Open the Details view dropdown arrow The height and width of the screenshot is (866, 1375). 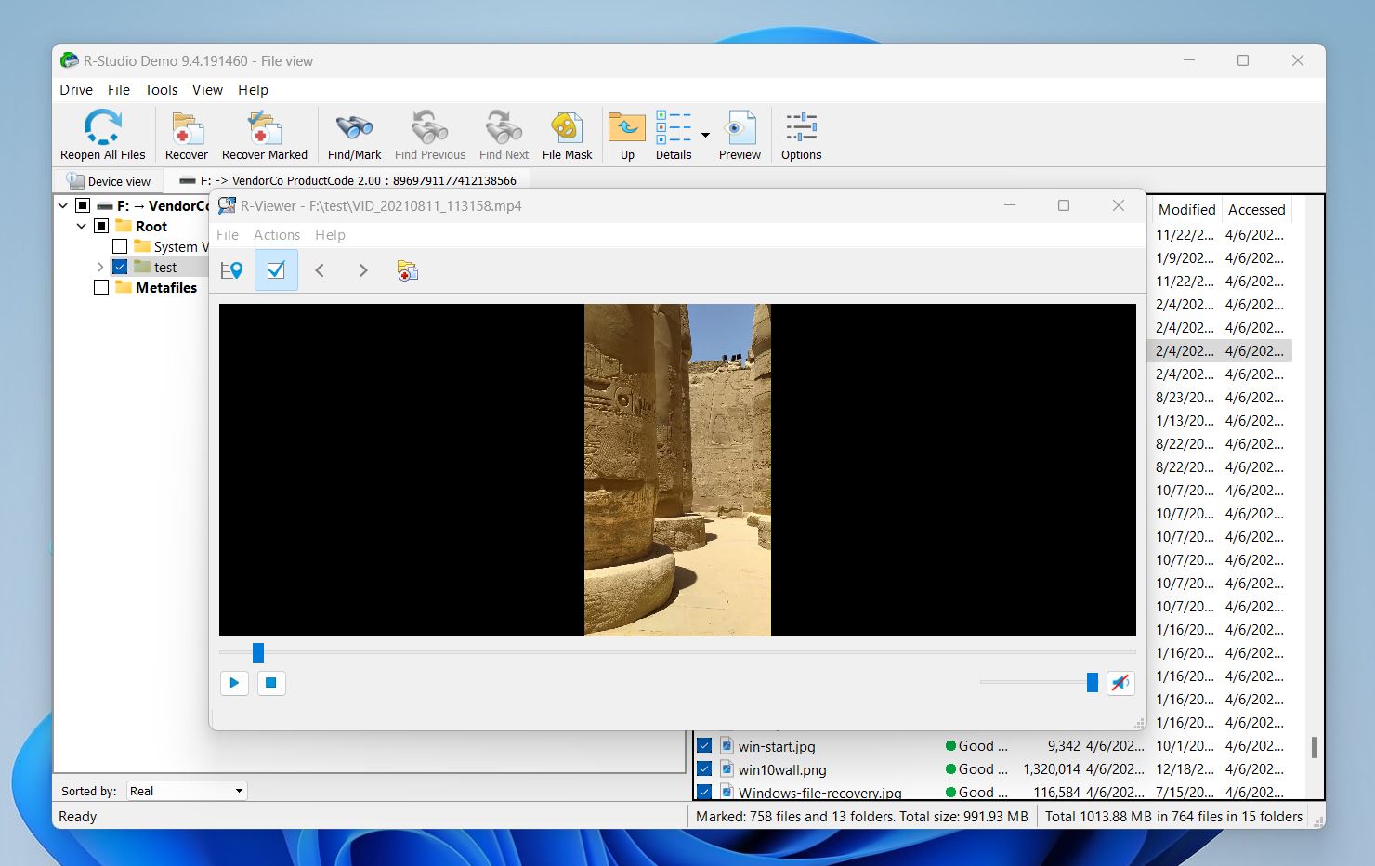coord(705,136)
